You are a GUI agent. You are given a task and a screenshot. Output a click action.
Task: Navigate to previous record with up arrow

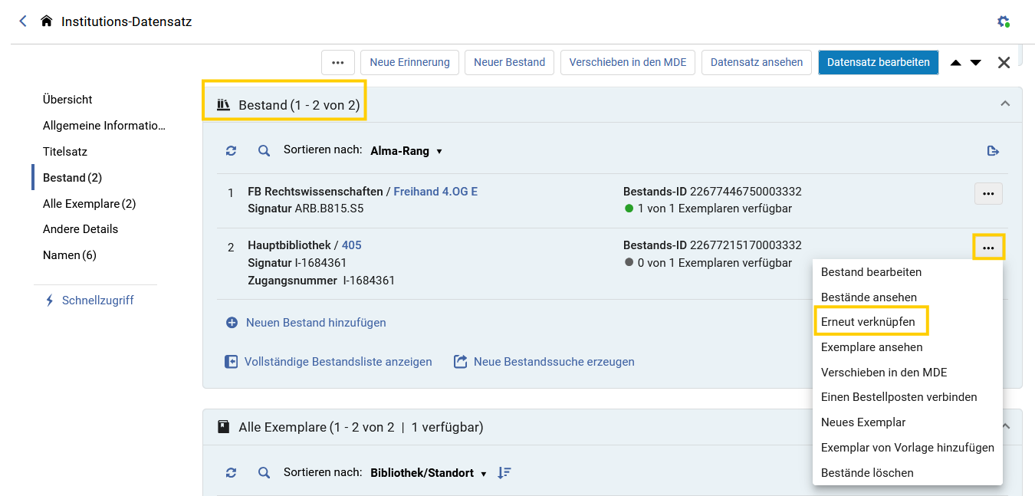[x=955, y=63]
